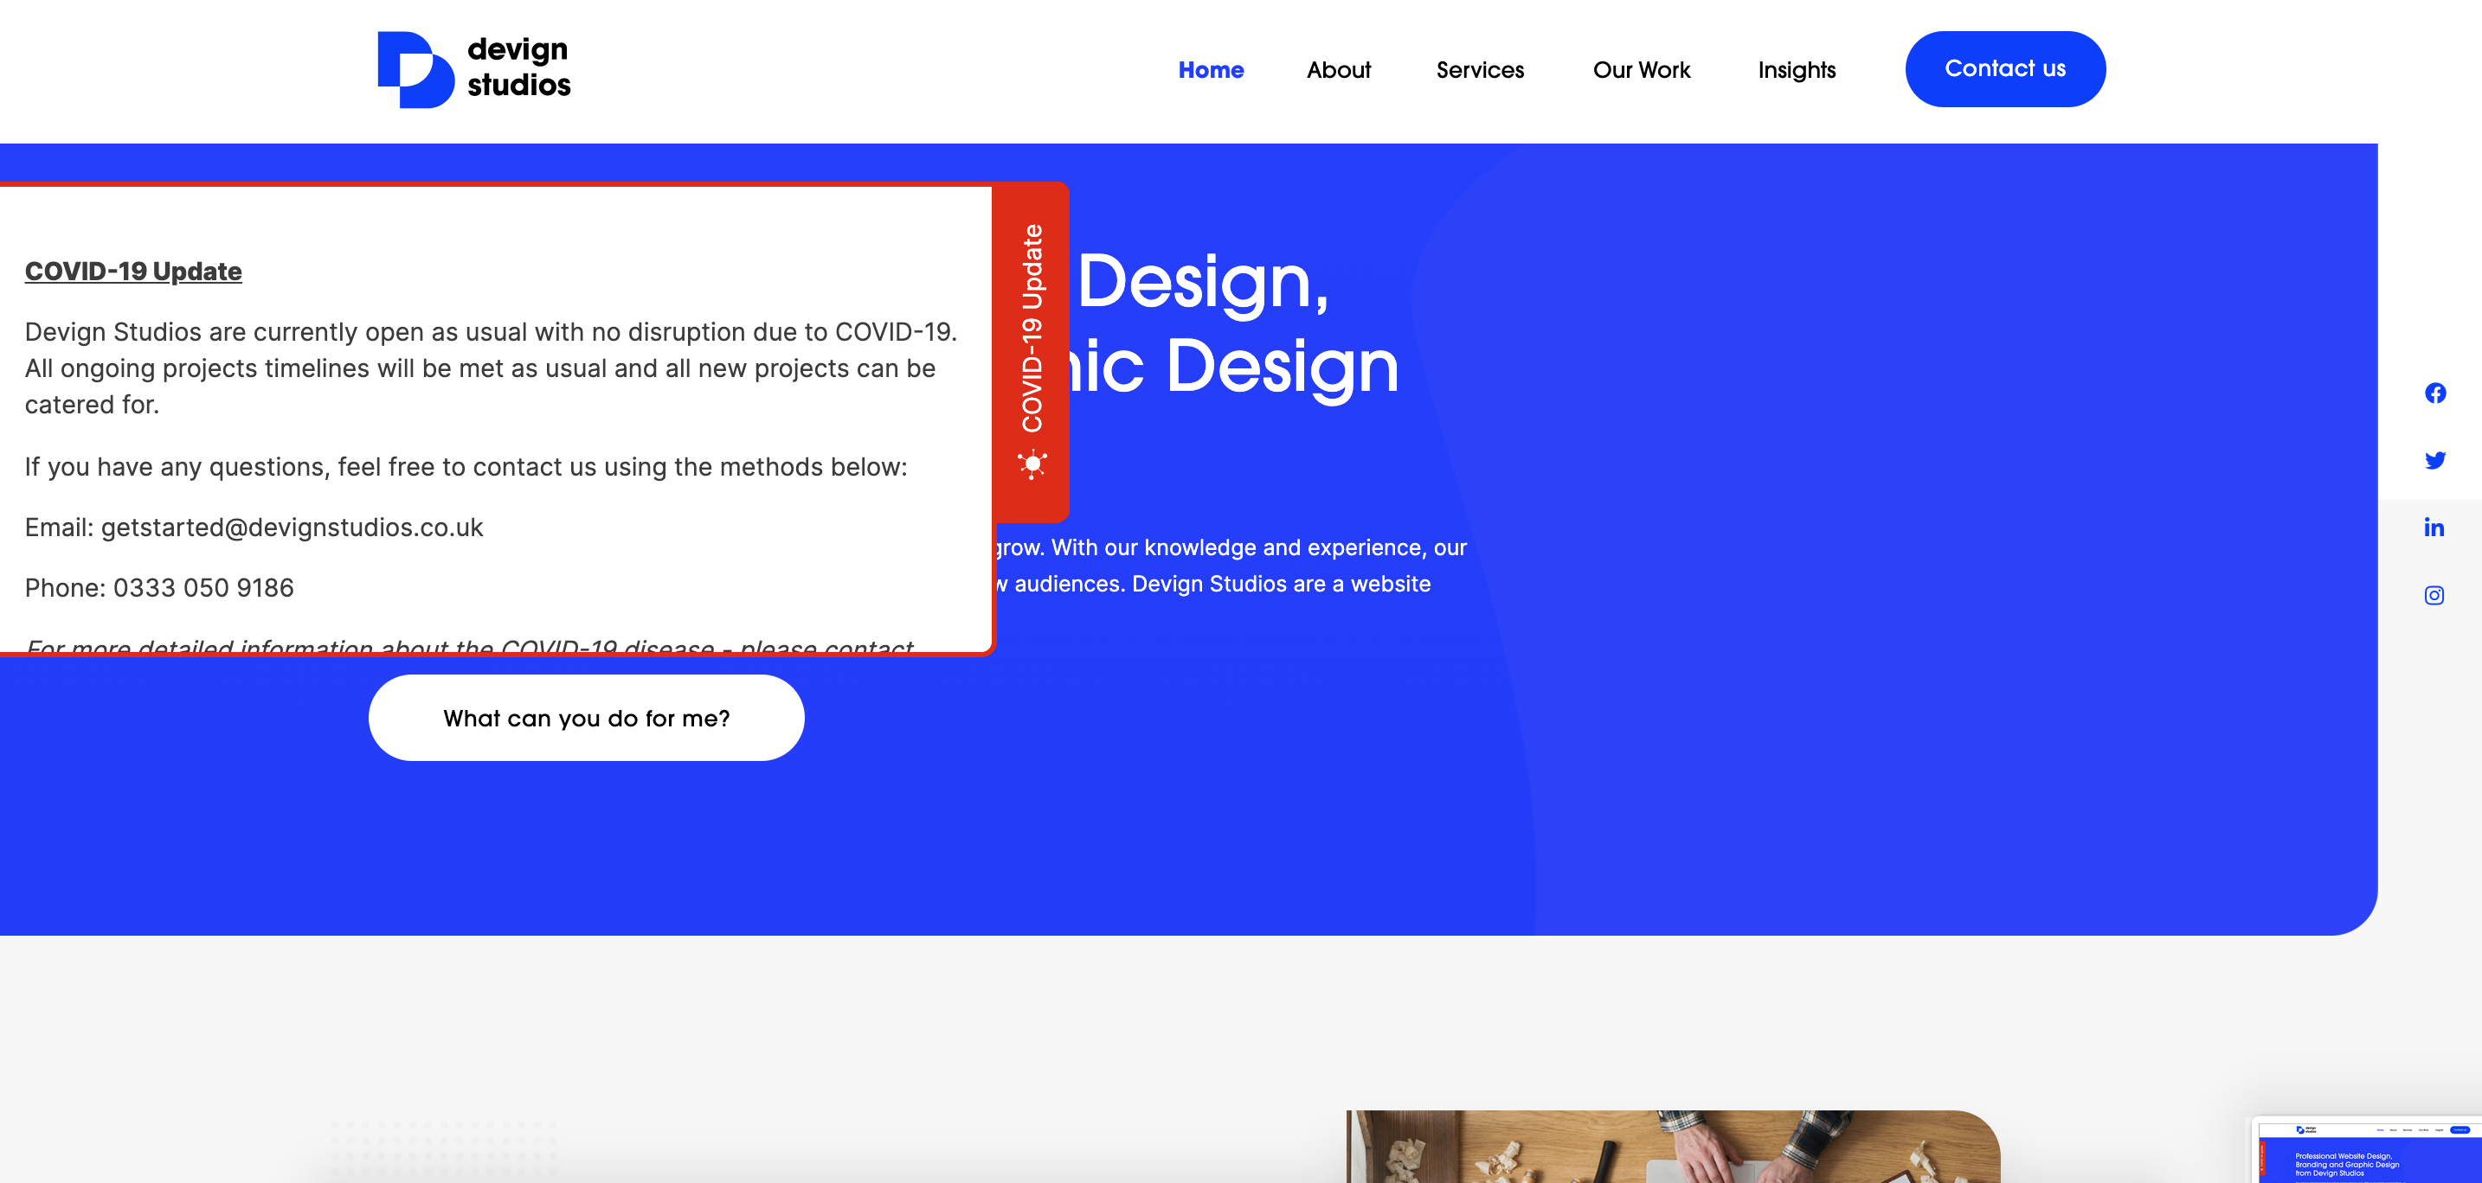Click the Devign Studios logo icon
The image size is (2482, 1183).
click(x=415, y=69)
